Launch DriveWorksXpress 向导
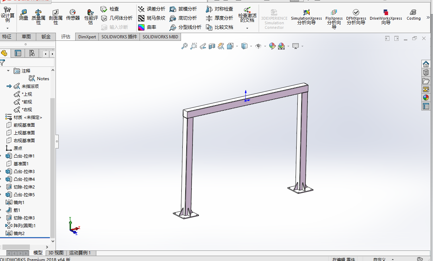The height and width of the screenshot is (261, 433). click(386, 17)
